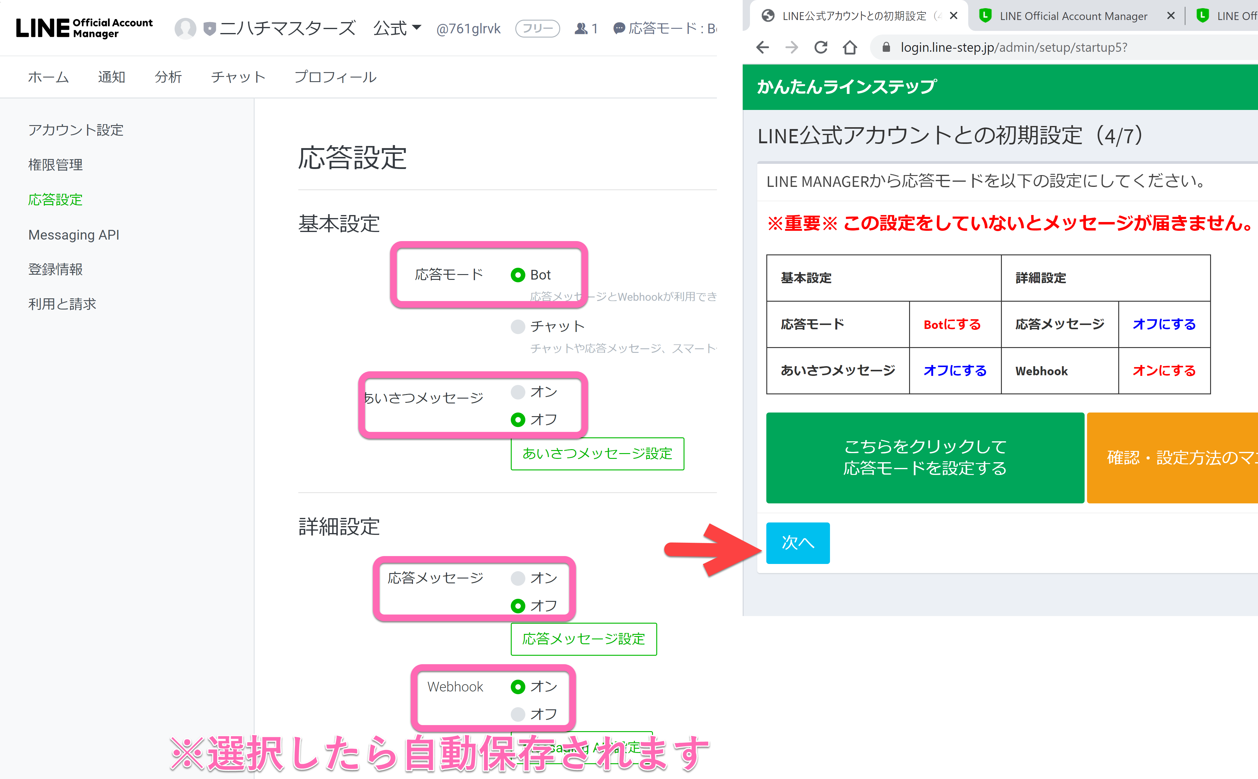Click the browser reload icon

(821, 47)
